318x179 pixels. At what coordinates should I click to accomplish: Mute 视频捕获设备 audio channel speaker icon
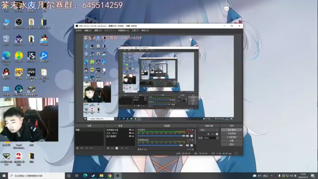[187, 145]
